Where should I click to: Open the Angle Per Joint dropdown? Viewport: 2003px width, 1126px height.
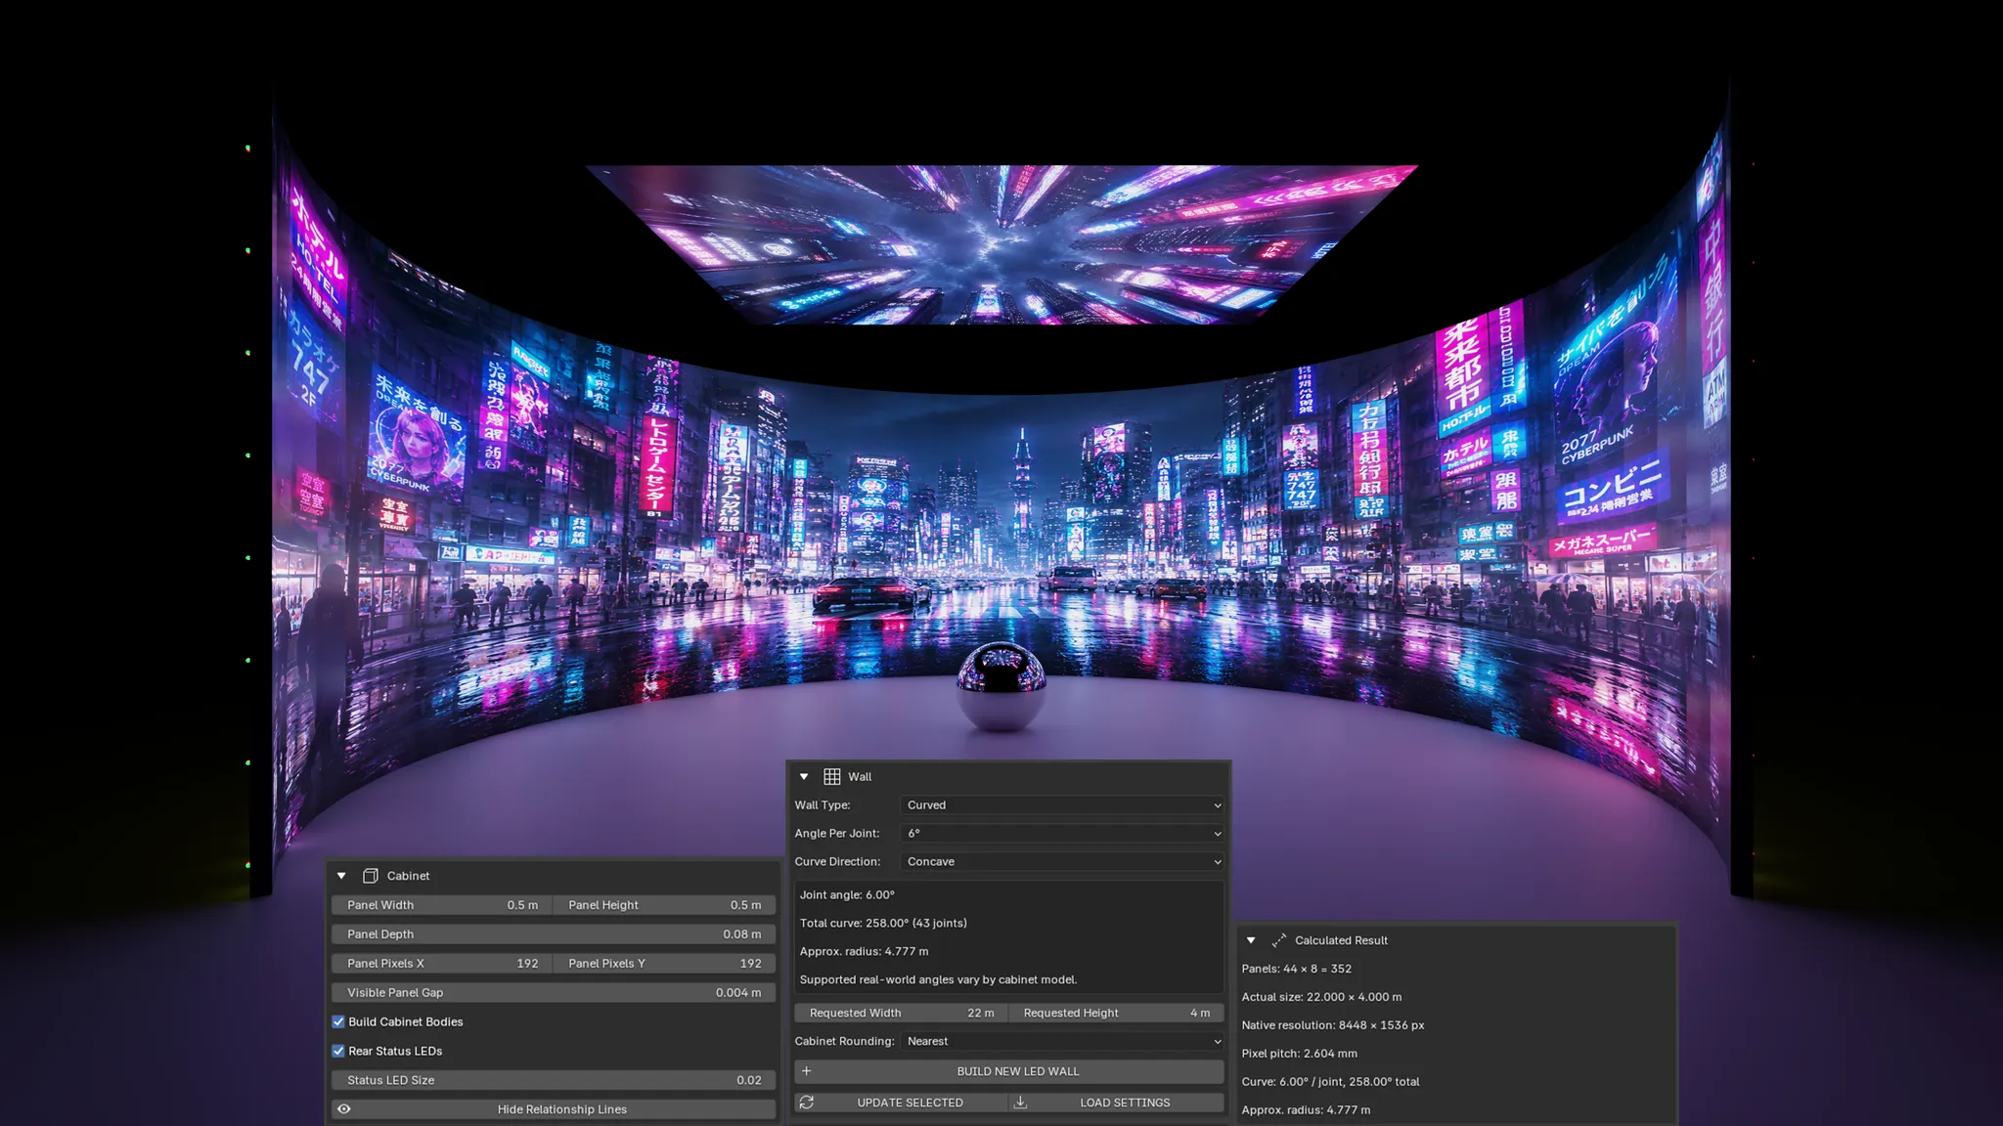coord(1062,834)
